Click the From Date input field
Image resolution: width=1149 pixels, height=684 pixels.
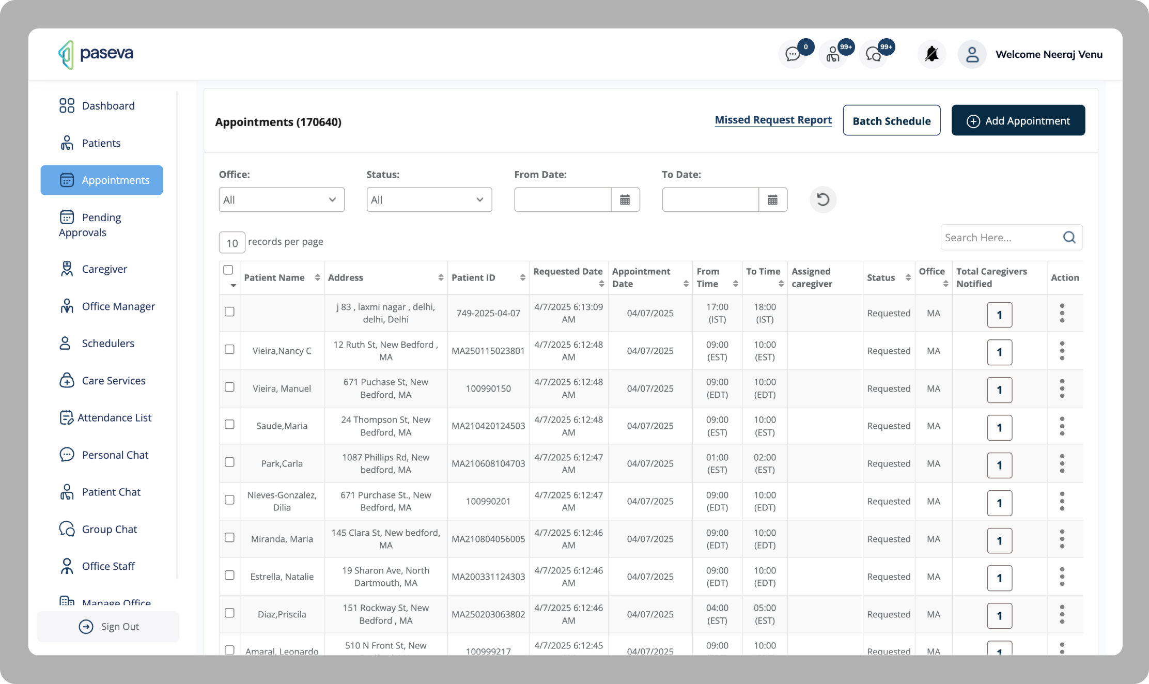(x=563, y=200)
